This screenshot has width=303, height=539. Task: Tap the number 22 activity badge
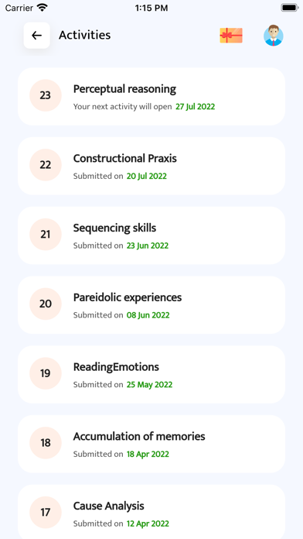point(46,165)
